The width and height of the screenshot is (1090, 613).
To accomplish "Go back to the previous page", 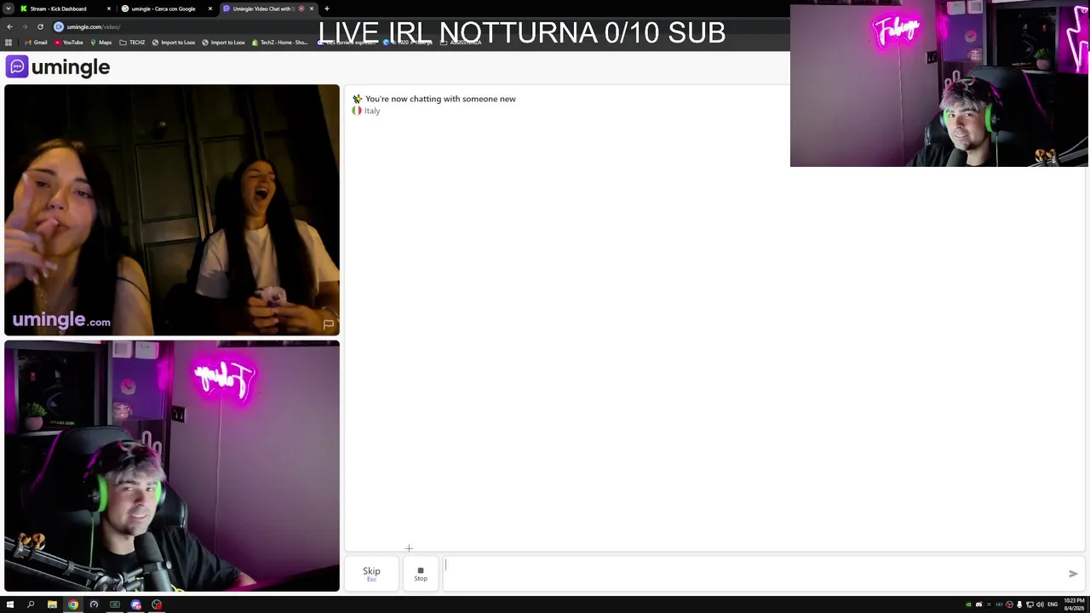I will click(x=9, y=26).
